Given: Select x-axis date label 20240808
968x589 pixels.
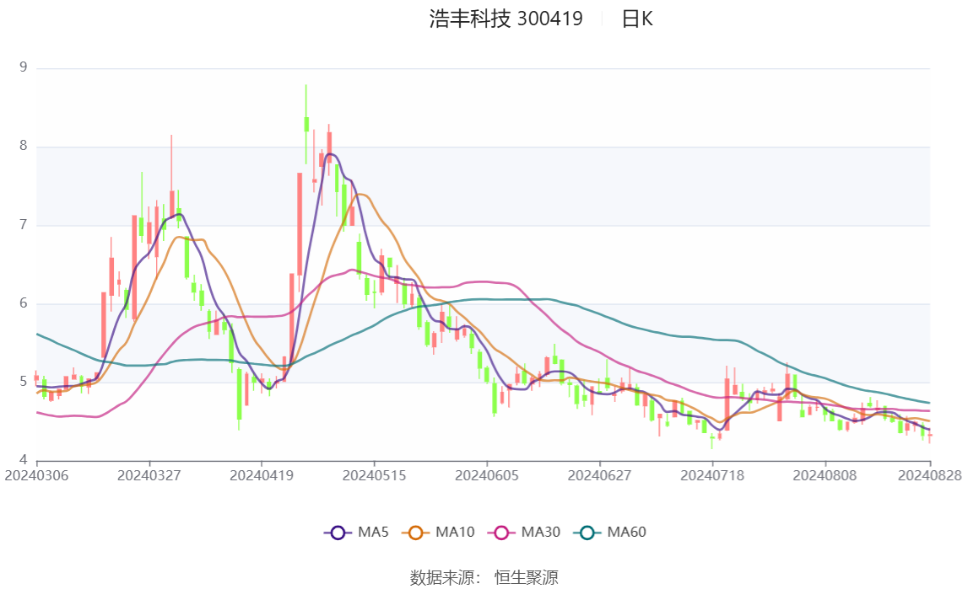Looking at the screenshot, I should 825,475.
